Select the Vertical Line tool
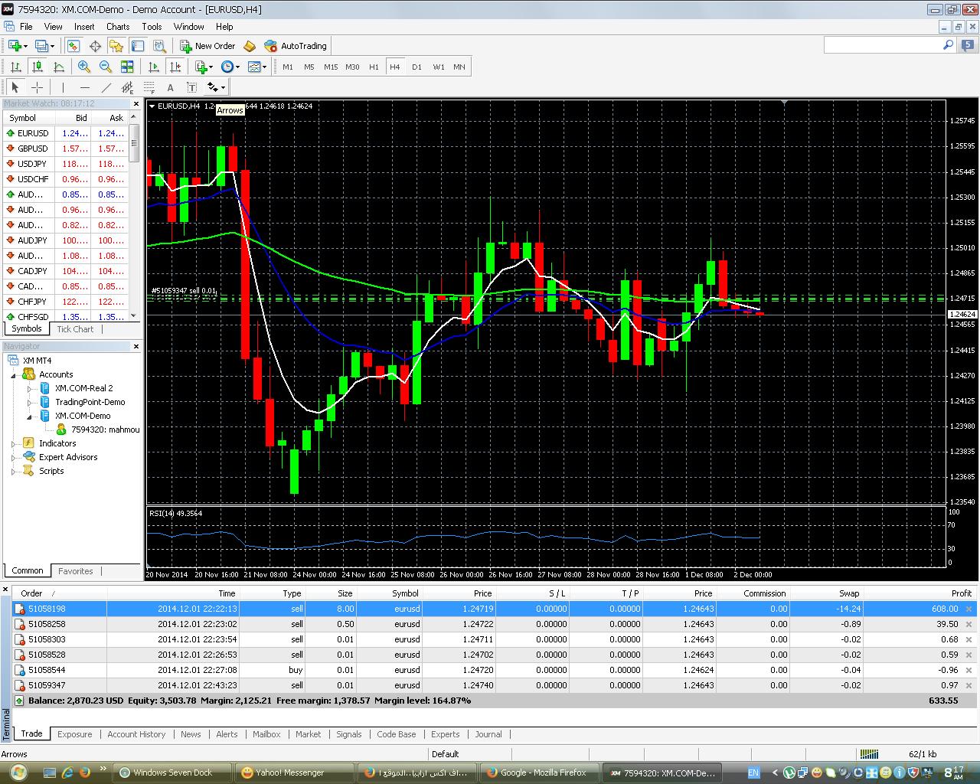Viewport: 980px width, 784px height. pyautogui.click(x=63, y=87)
